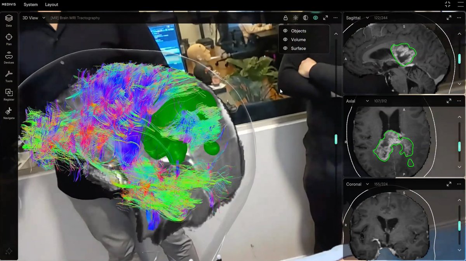
Task: Click the Coronal slice up chevron
Action: pos(459,201)
